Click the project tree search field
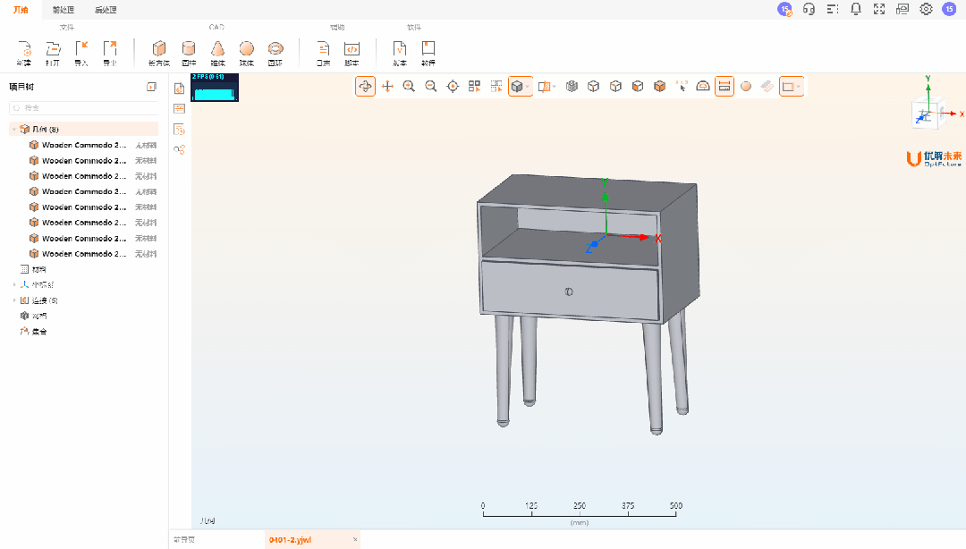 84,108
